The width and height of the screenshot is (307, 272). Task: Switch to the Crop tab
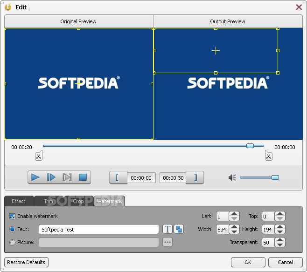[78, 201]
